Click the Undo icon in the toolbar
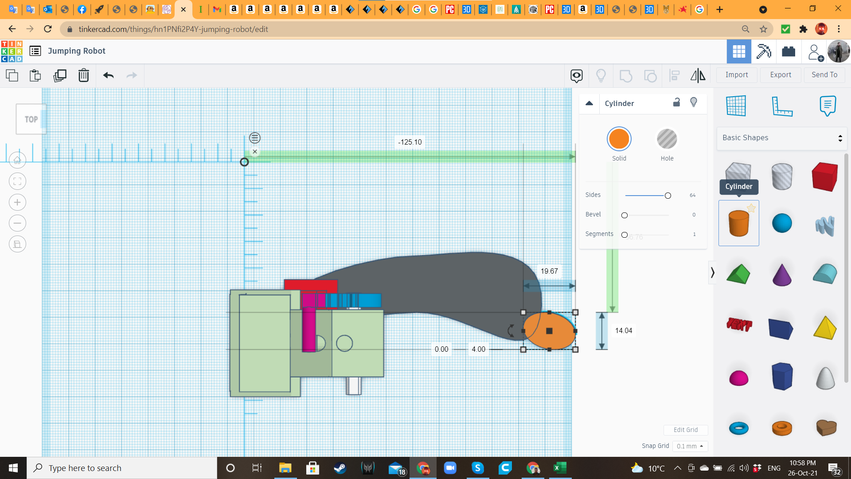851x479 pixels. [108, 75]
